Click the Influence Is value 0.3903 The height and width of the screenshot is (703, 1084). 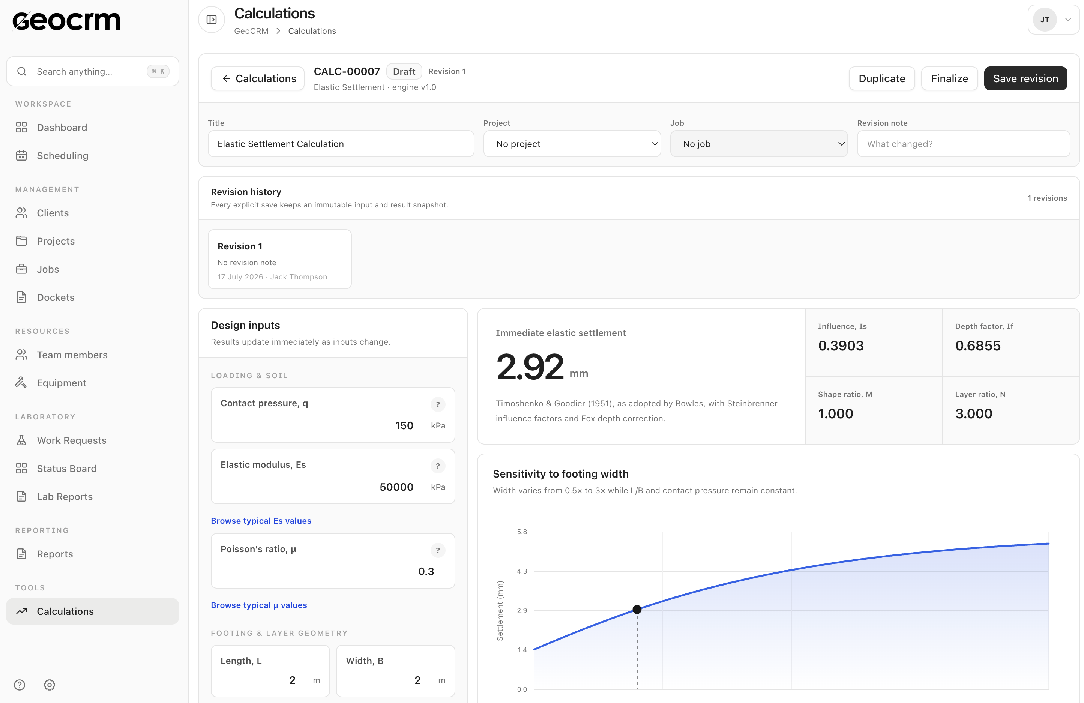click(841, 346)
